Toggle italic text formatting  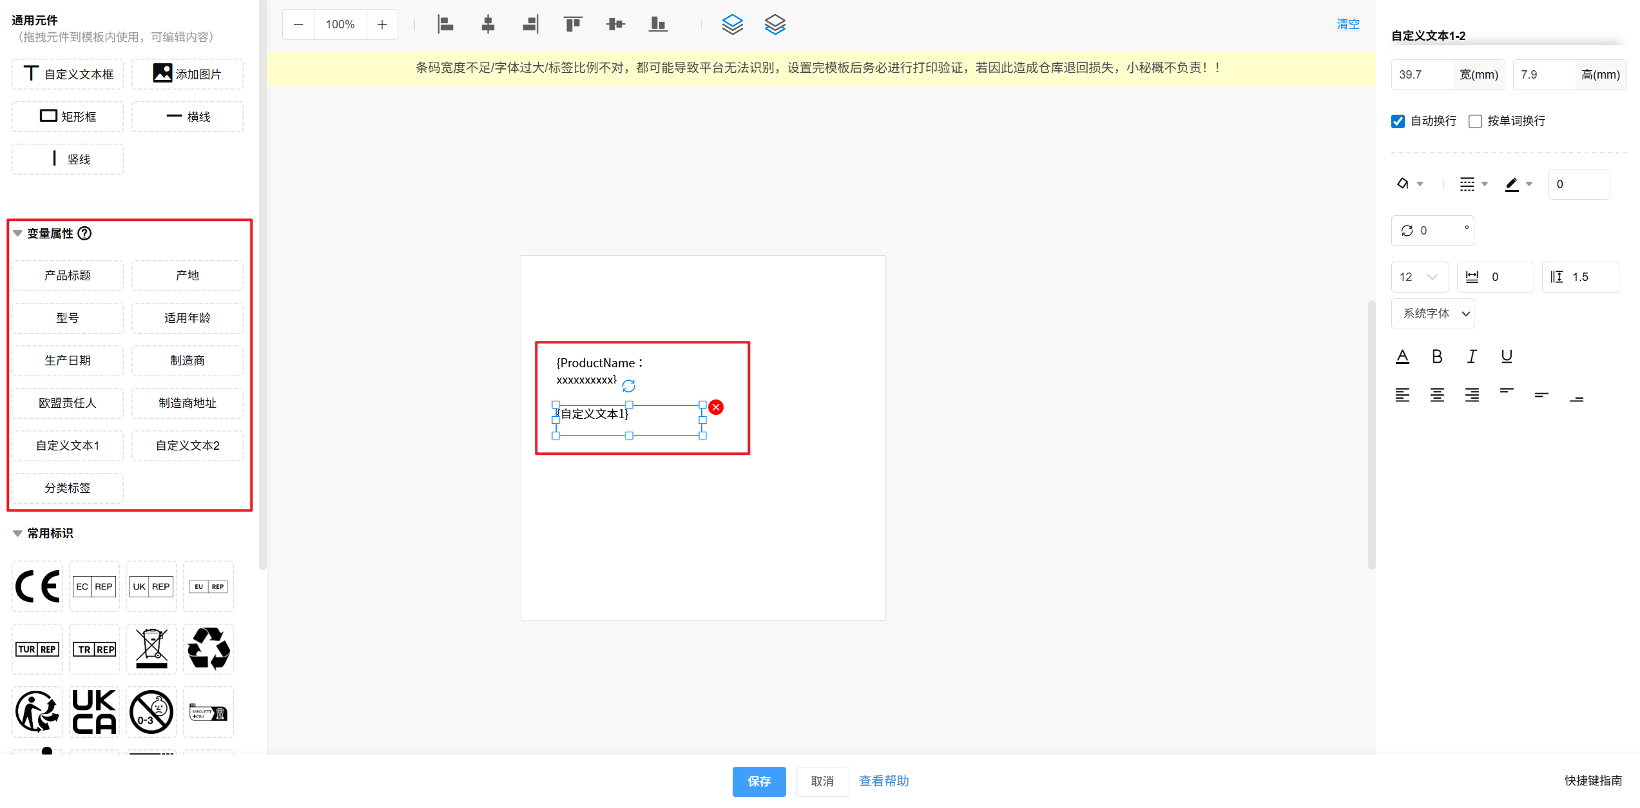pos(1472,356)
